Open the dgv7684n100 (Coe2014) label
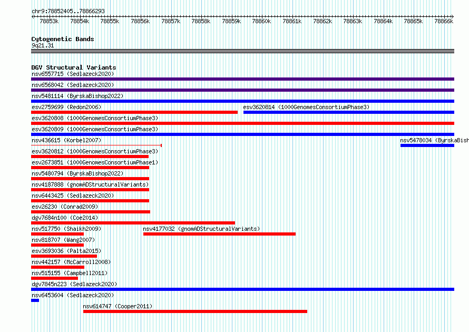 pyautogui.click(x=65, y=218)
